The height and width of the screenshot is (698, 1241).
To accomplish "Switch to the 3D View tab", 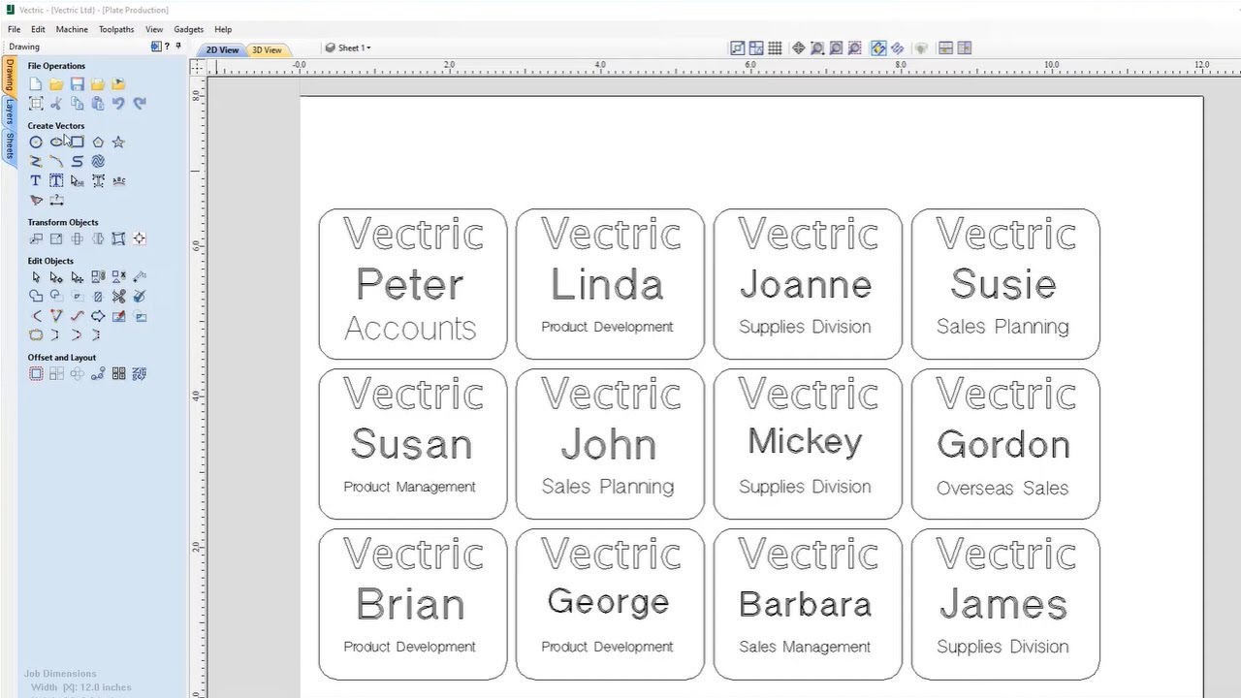I will pyautogui.click(x=267, y=49).
